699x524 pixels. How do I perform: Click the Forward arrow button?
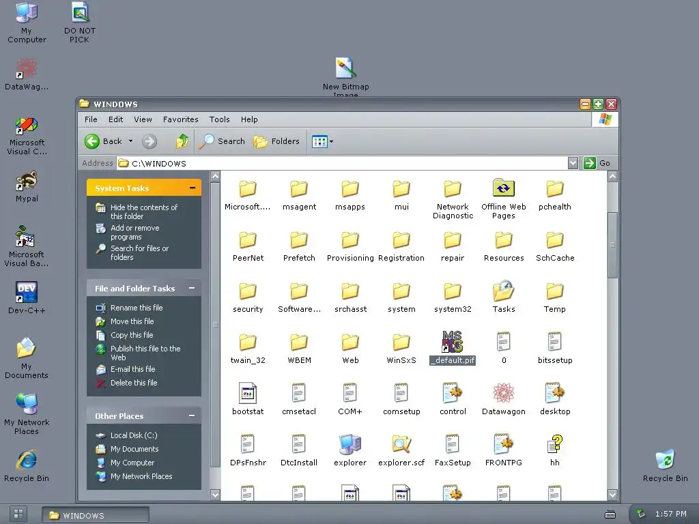pyautogui.click(x=149, y=142)
